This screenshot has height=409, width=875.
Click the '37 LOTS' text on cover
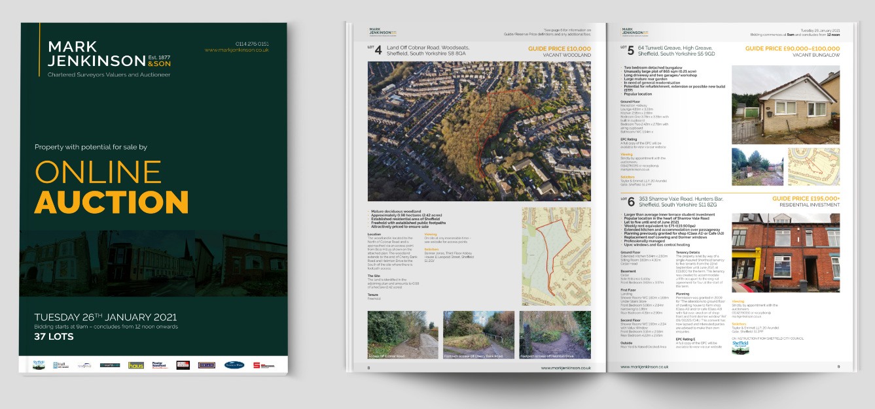tap(54, 337)
